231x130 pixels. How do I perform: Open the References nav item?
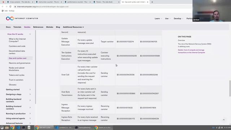(x=38, y=27)
